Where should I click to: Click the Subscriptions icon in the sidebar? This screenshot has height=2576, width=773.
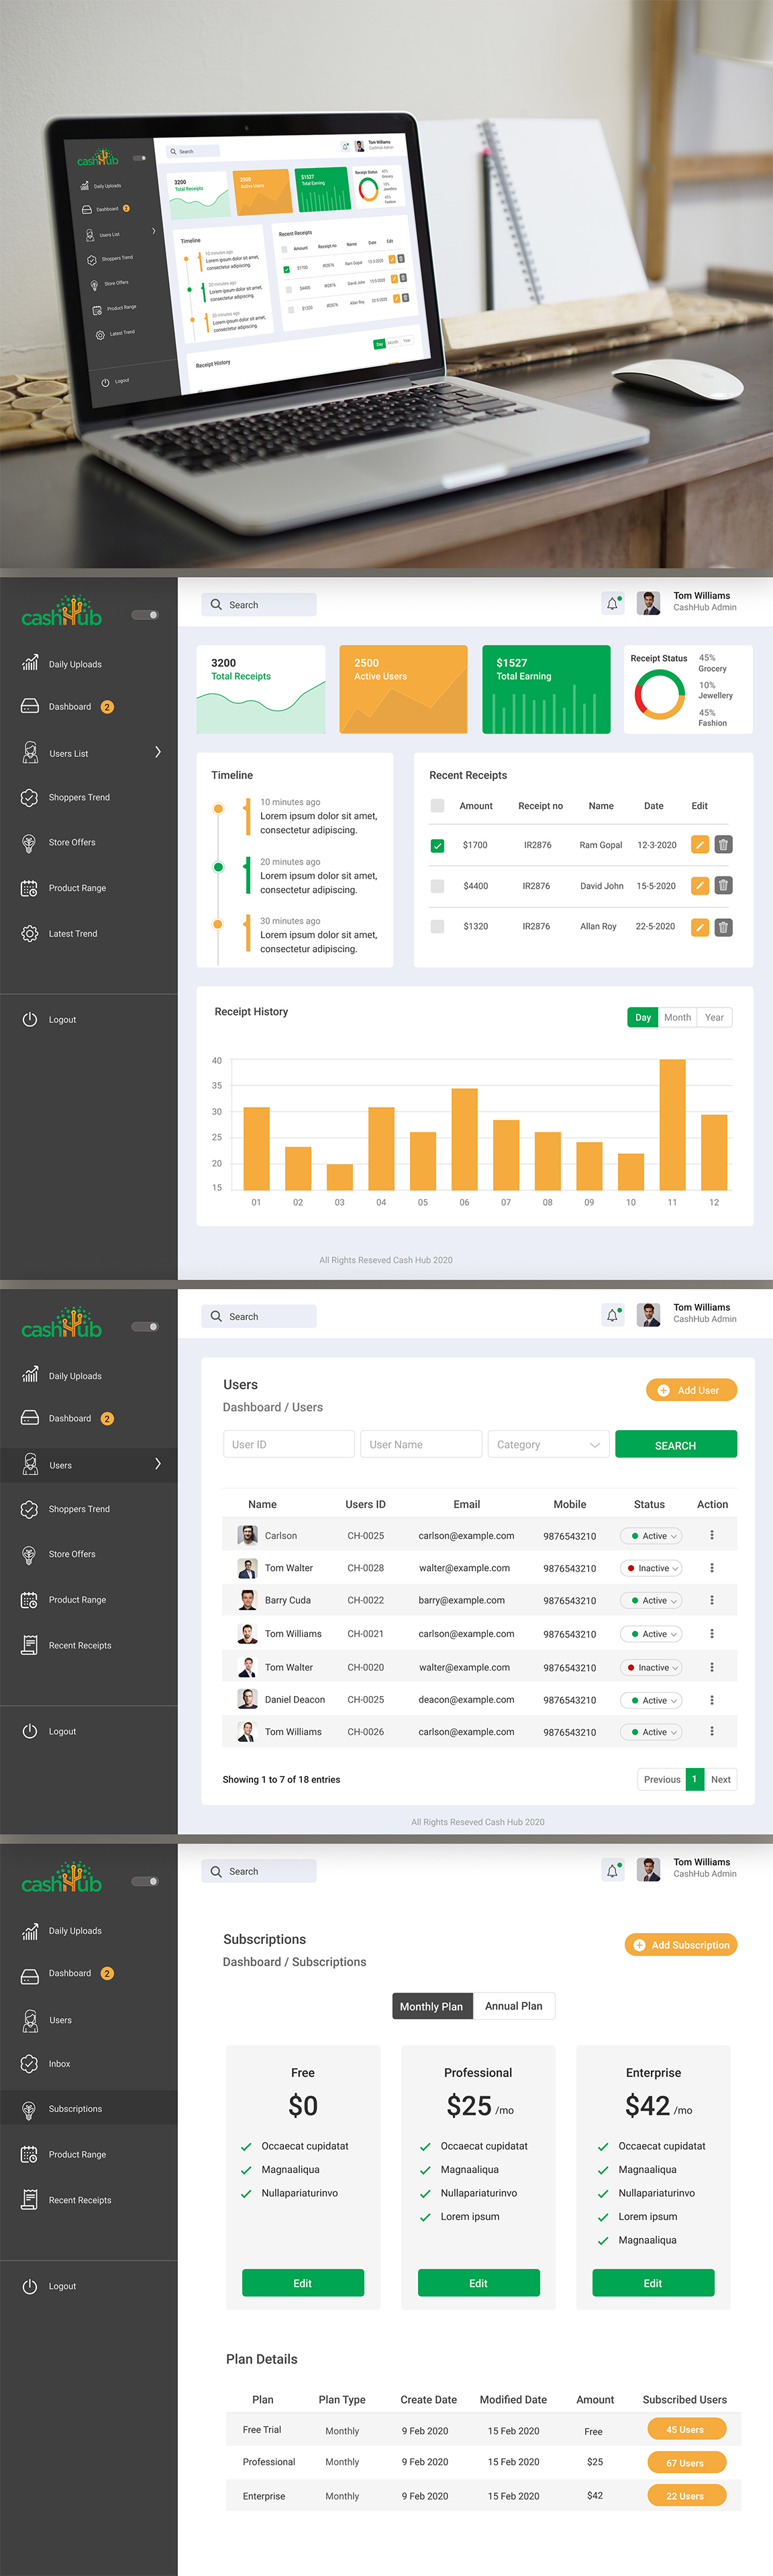click(x=30, y=2108)
